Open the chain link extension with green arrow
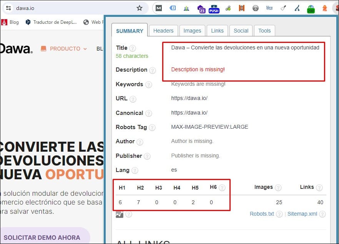Image resolution: width=339 pixels, height=244 pixels. [228, 8]
